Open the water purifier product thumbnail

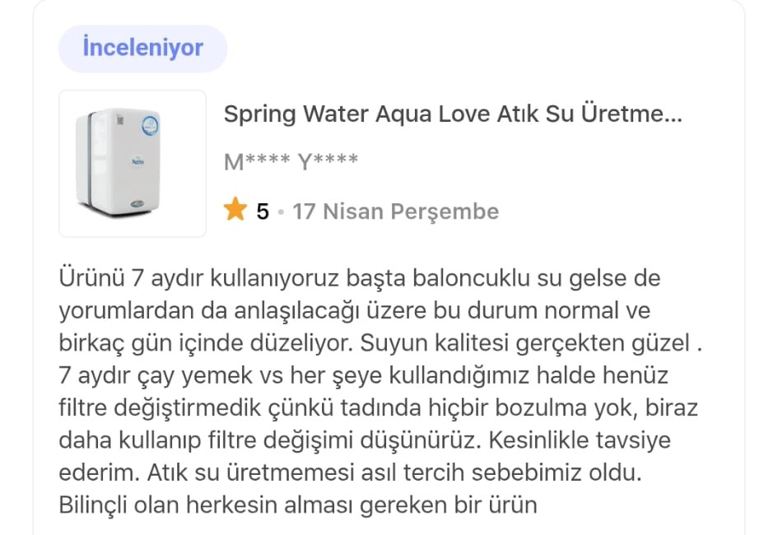click(x=133, y=164)
